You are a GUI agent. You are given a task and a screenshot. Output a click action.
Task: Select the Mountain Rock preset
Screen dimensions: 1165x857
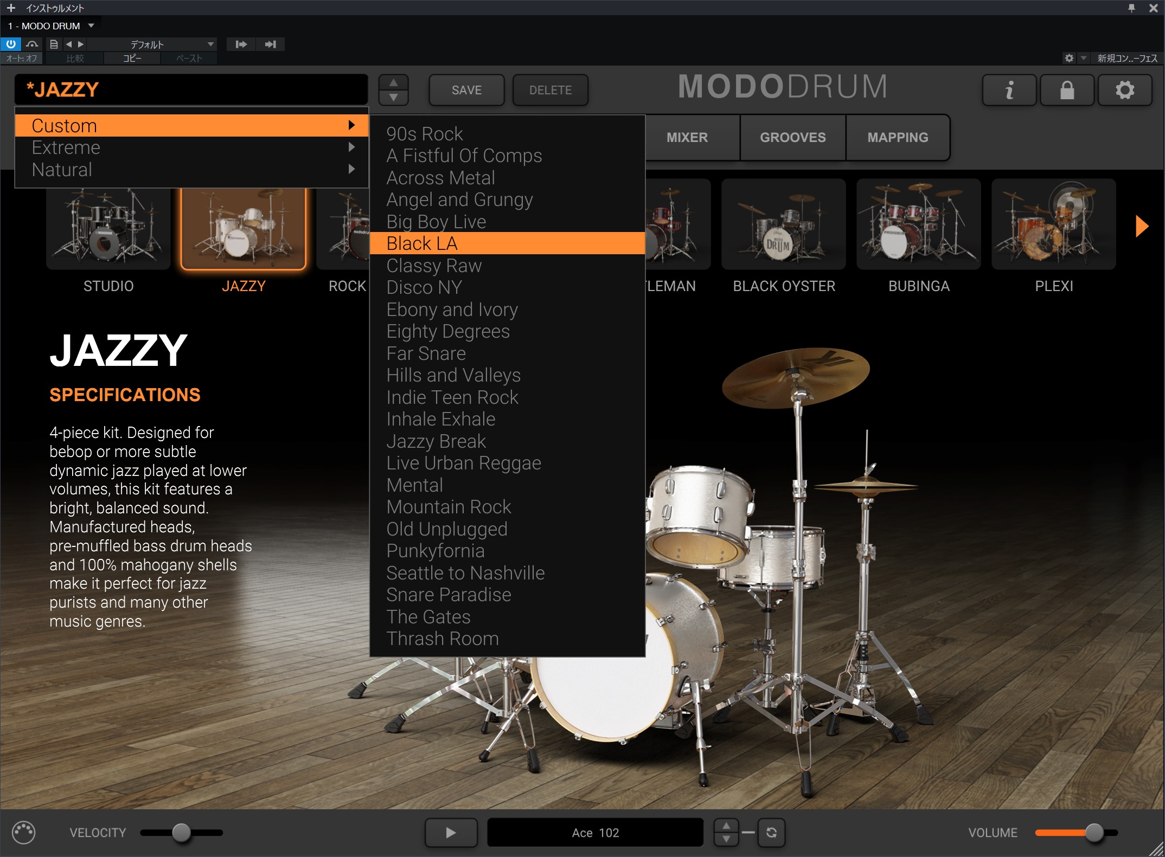coord(507,507)
